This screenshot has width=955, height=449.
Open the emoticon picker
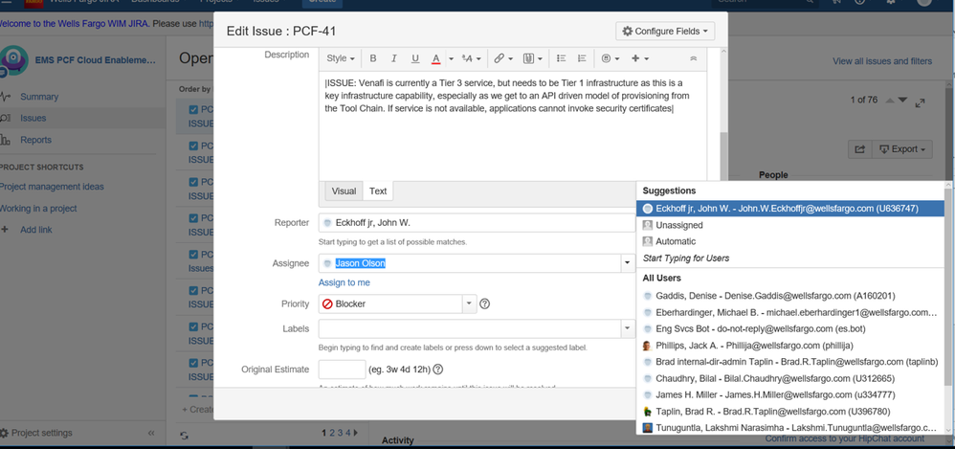coord(610,58)
